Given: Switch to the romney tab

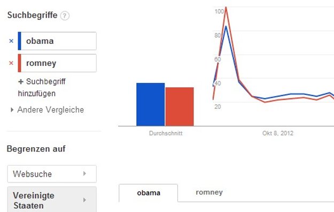Looking at the screenshot, I should pos(209,192).
